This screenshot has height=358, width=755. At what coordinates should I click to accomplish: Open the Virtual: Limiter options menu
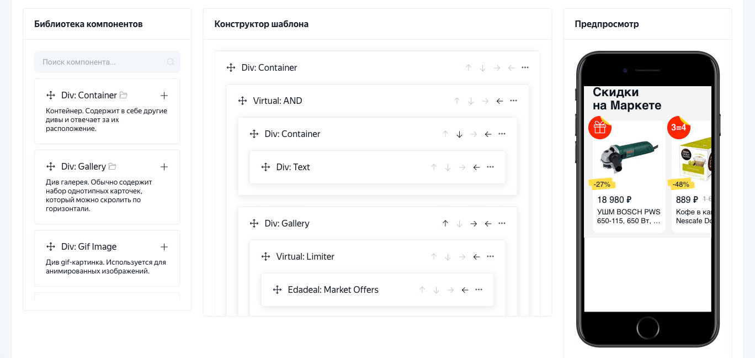click(490, 256)
